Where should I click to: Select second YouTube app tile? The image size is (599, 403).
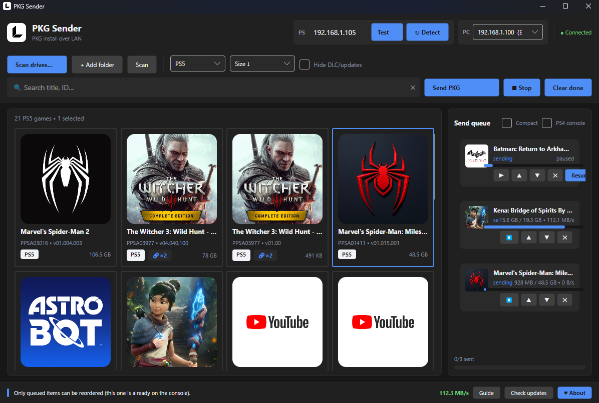point(383,322)
